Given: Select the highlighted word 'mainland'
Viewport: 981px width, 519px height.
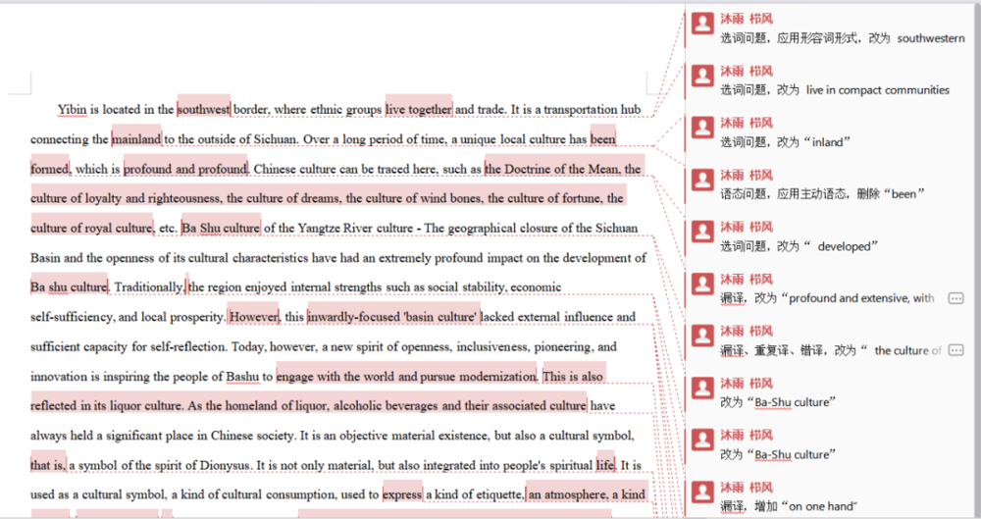Looking at the screenshot, I should (136, 139).
